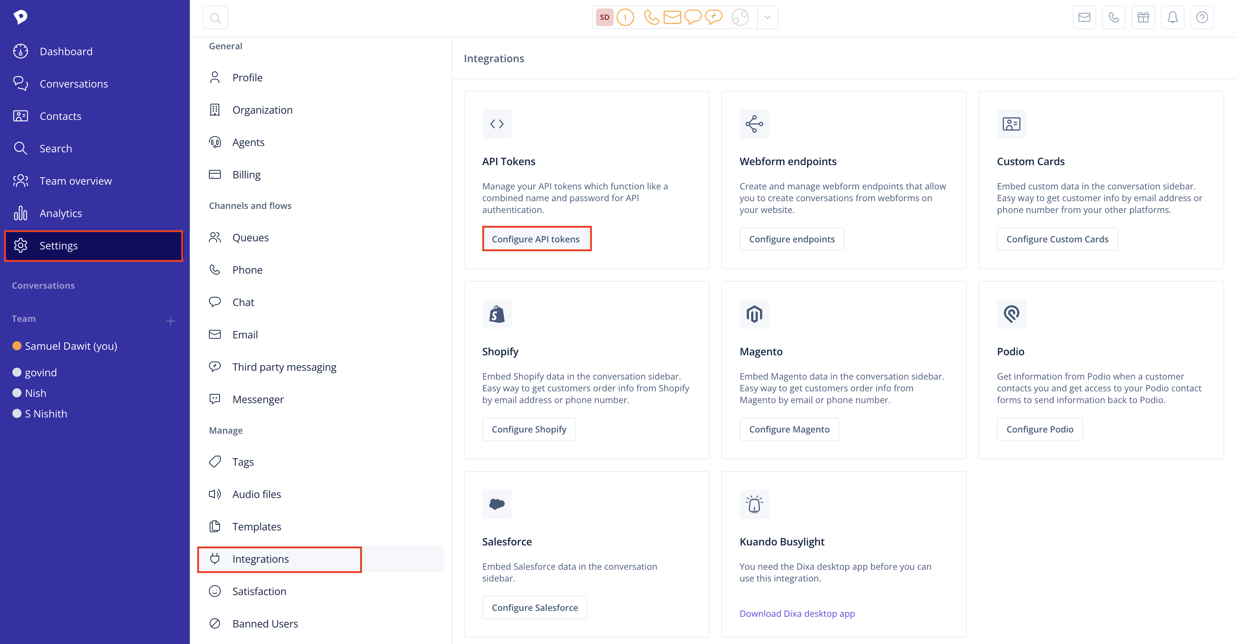
Task: Select the Analytics navigation item
Action: click(60, 213)
